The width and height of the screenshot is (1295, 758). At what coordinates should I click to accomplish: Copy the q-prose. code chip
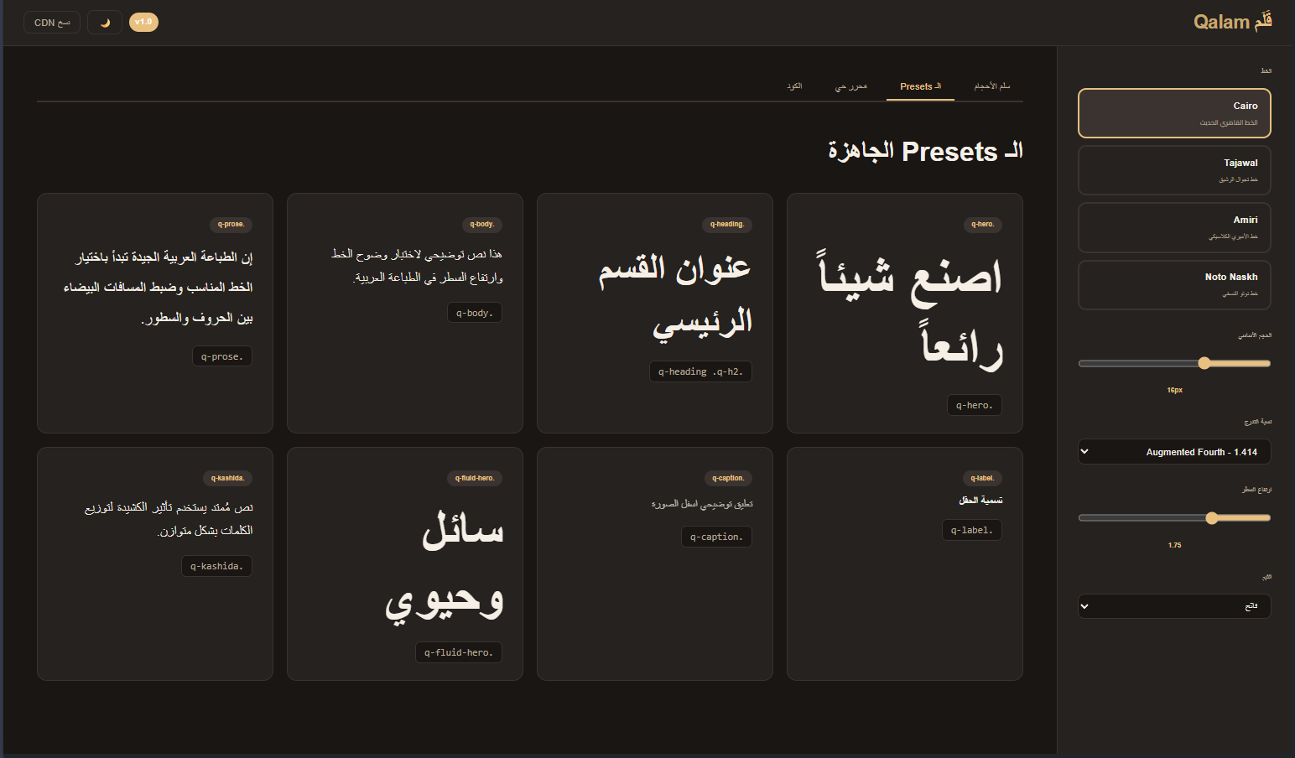coord(222,356)
